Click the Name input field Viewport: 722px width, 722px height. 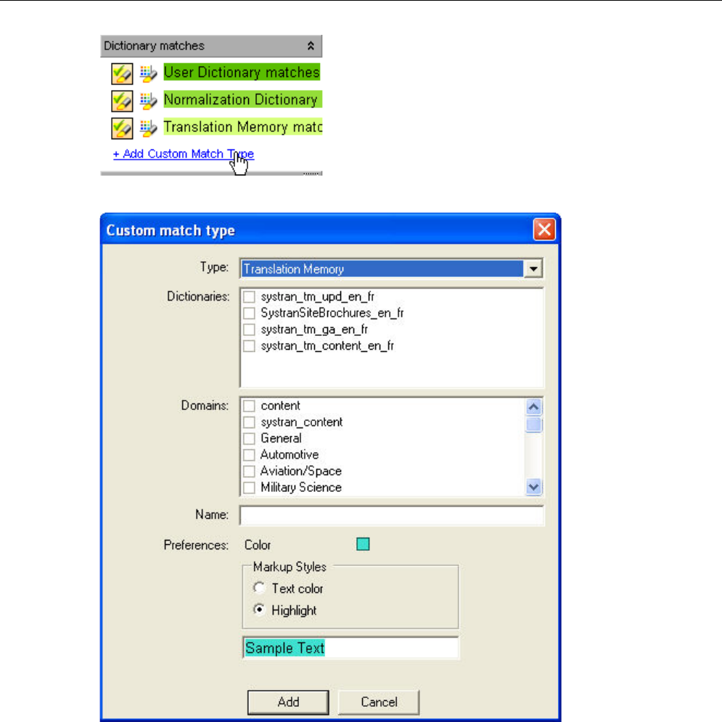click(391, 515)
